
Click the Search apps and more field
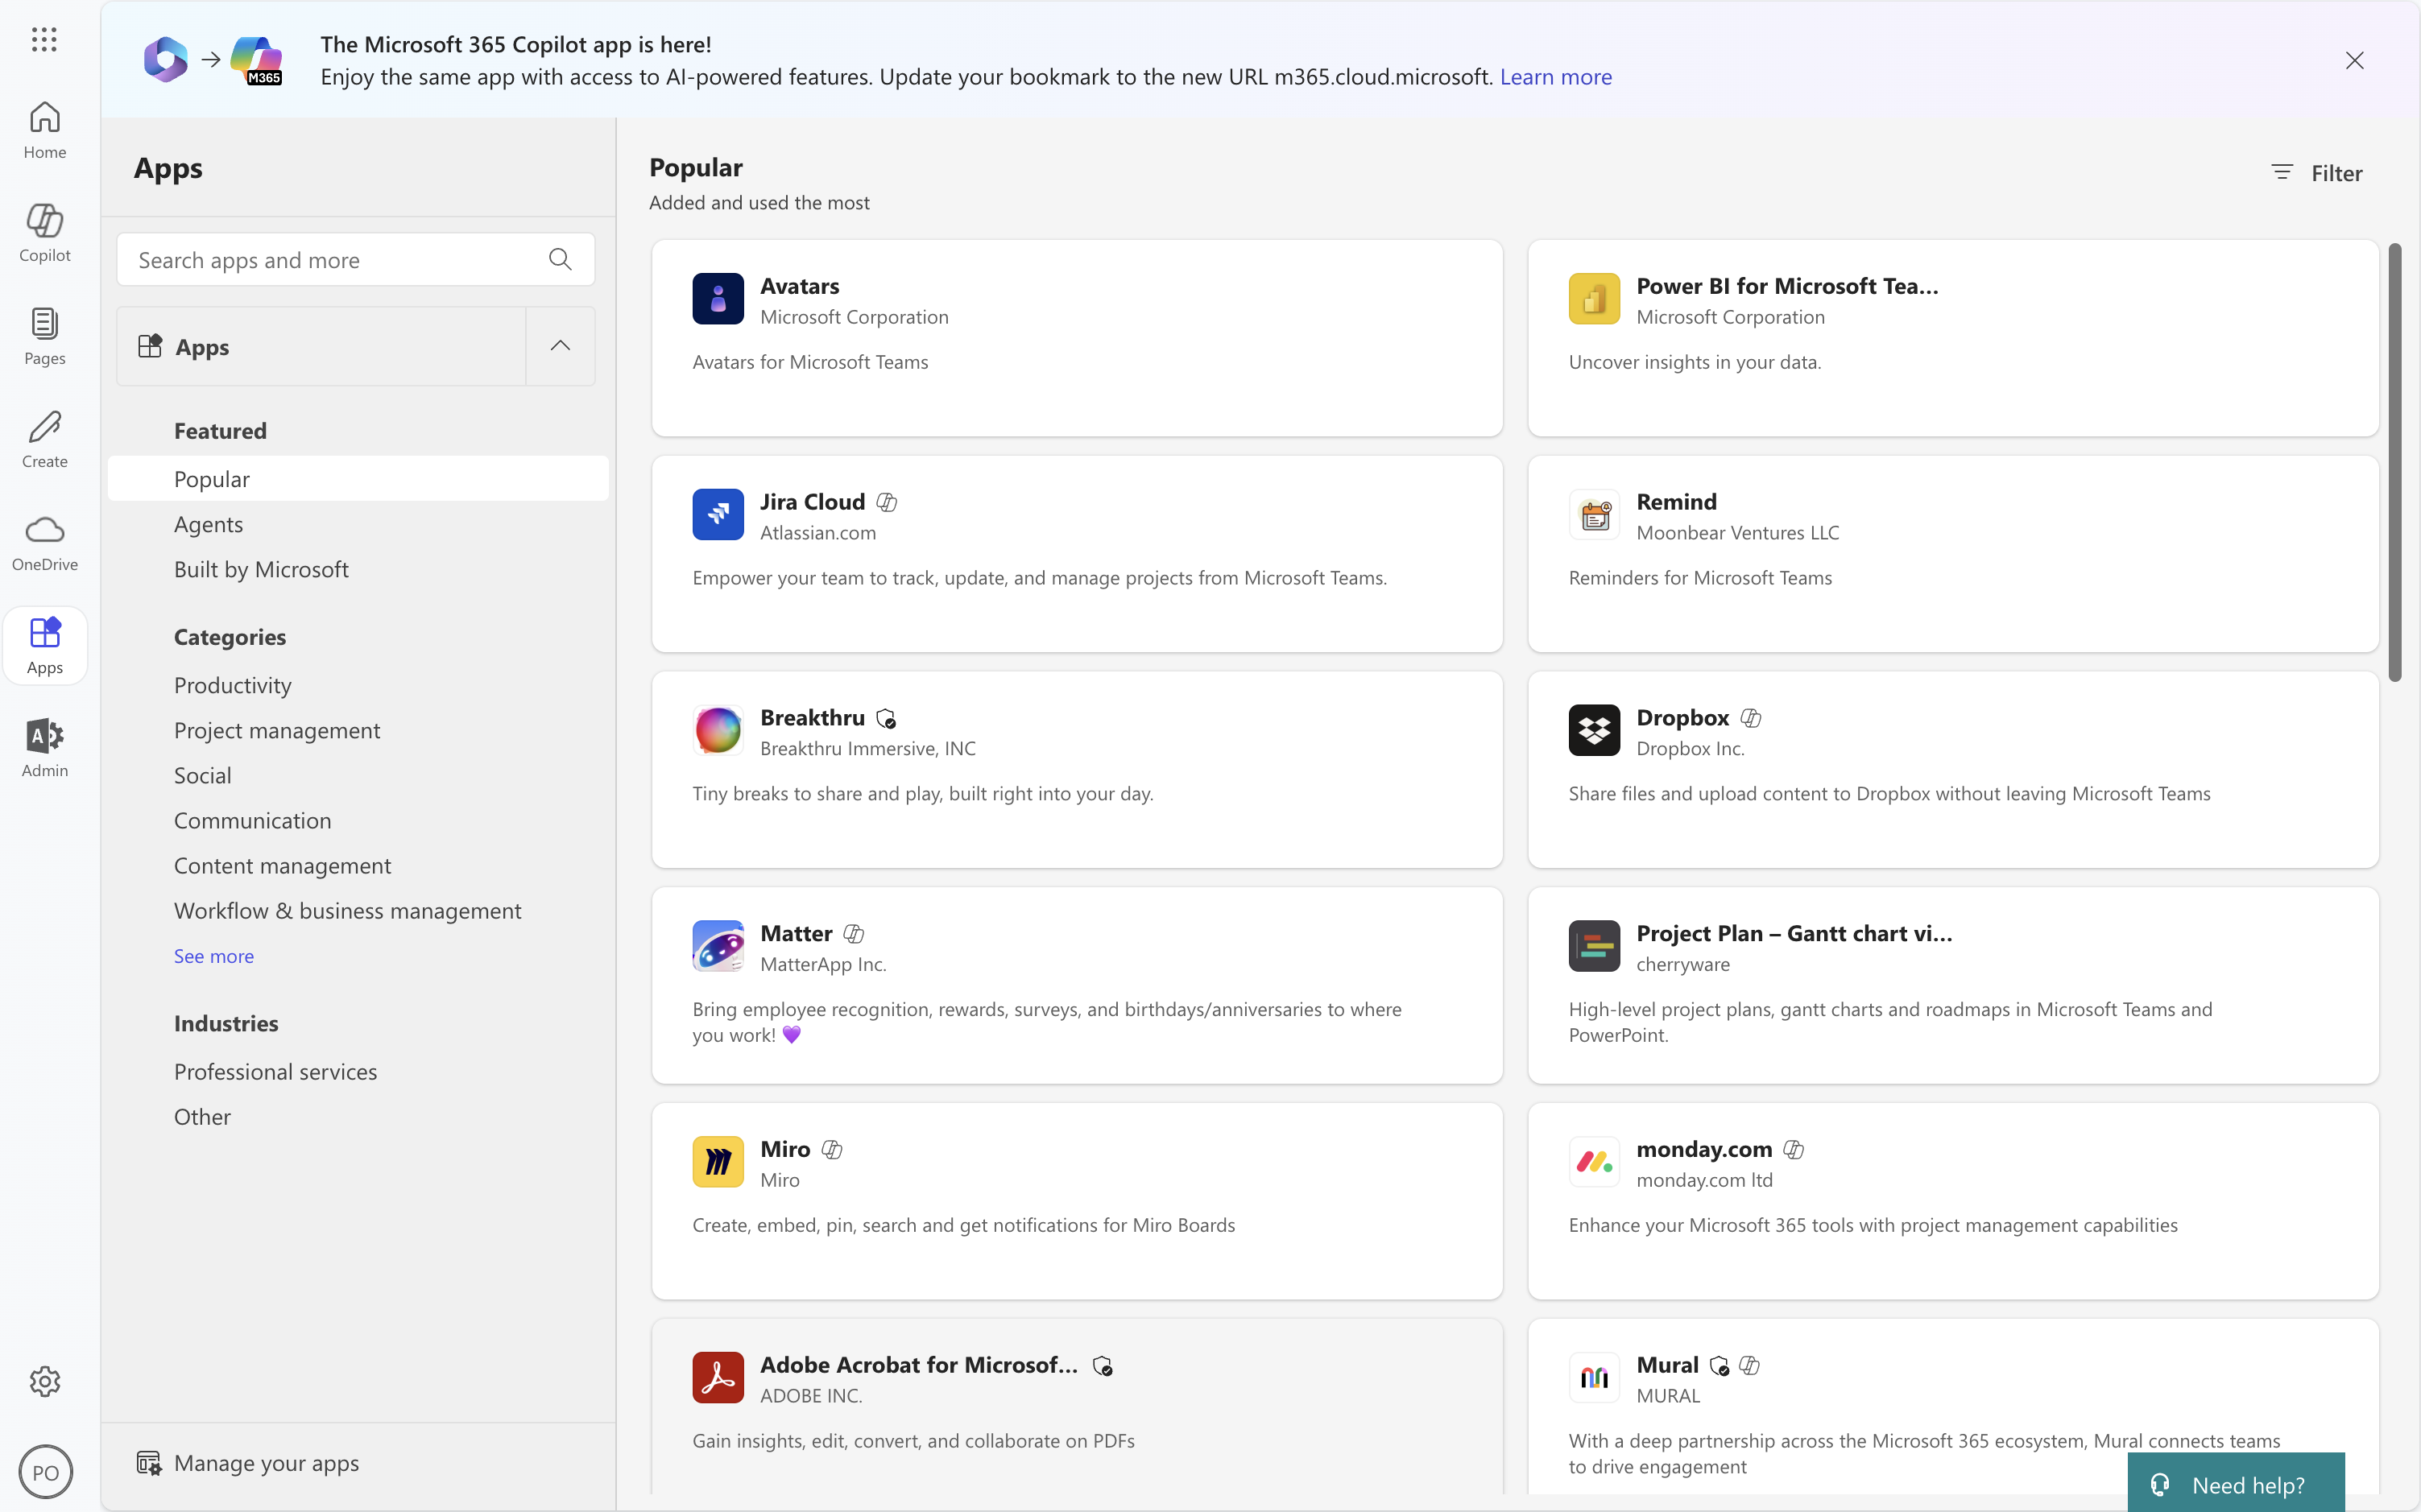click(356, 260)
